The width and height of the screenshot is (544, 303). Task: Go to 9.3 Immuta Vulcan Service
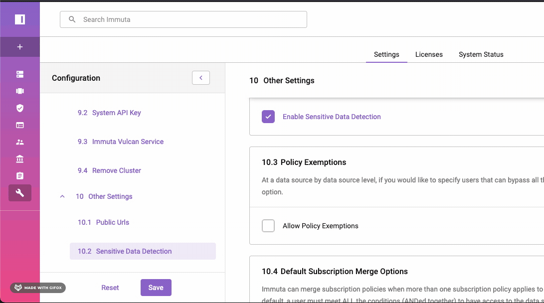121,142
